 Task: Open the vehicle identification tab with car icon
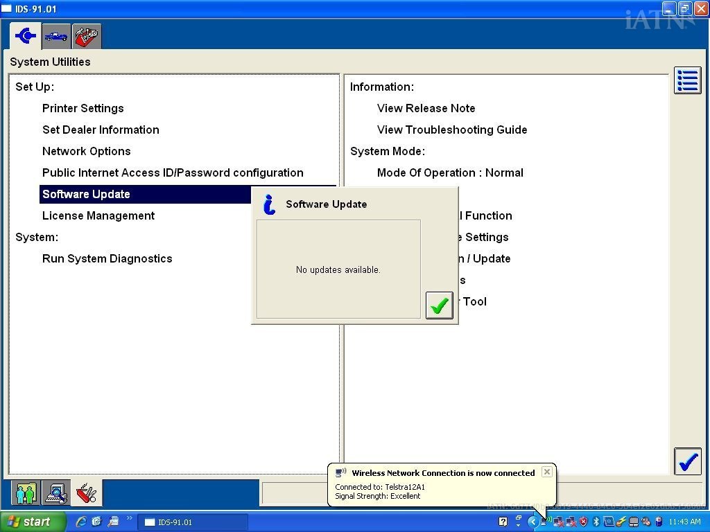click(x=56, y=36)
